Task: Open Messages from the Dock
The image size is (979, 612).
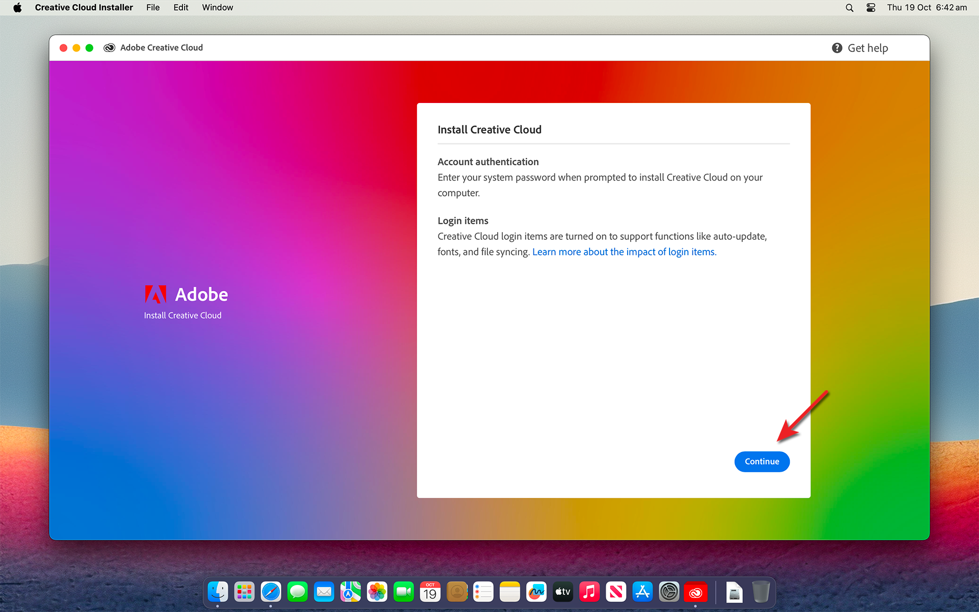Action: [297, 592]
